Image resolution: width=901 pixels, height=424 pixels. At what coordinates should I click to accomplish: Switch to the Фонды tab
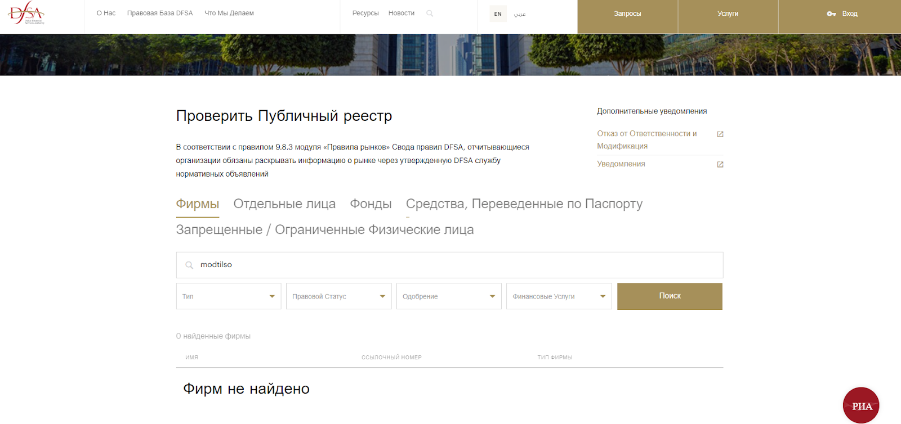371,204
